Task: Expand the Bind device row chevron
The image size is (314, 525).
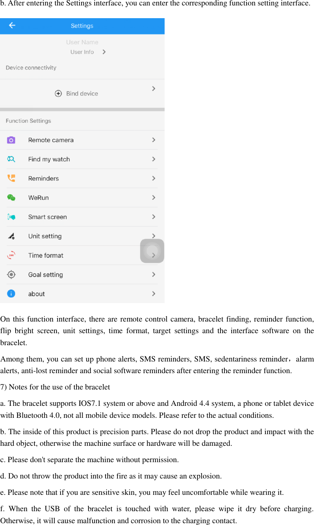Action: tap(153, 88)
